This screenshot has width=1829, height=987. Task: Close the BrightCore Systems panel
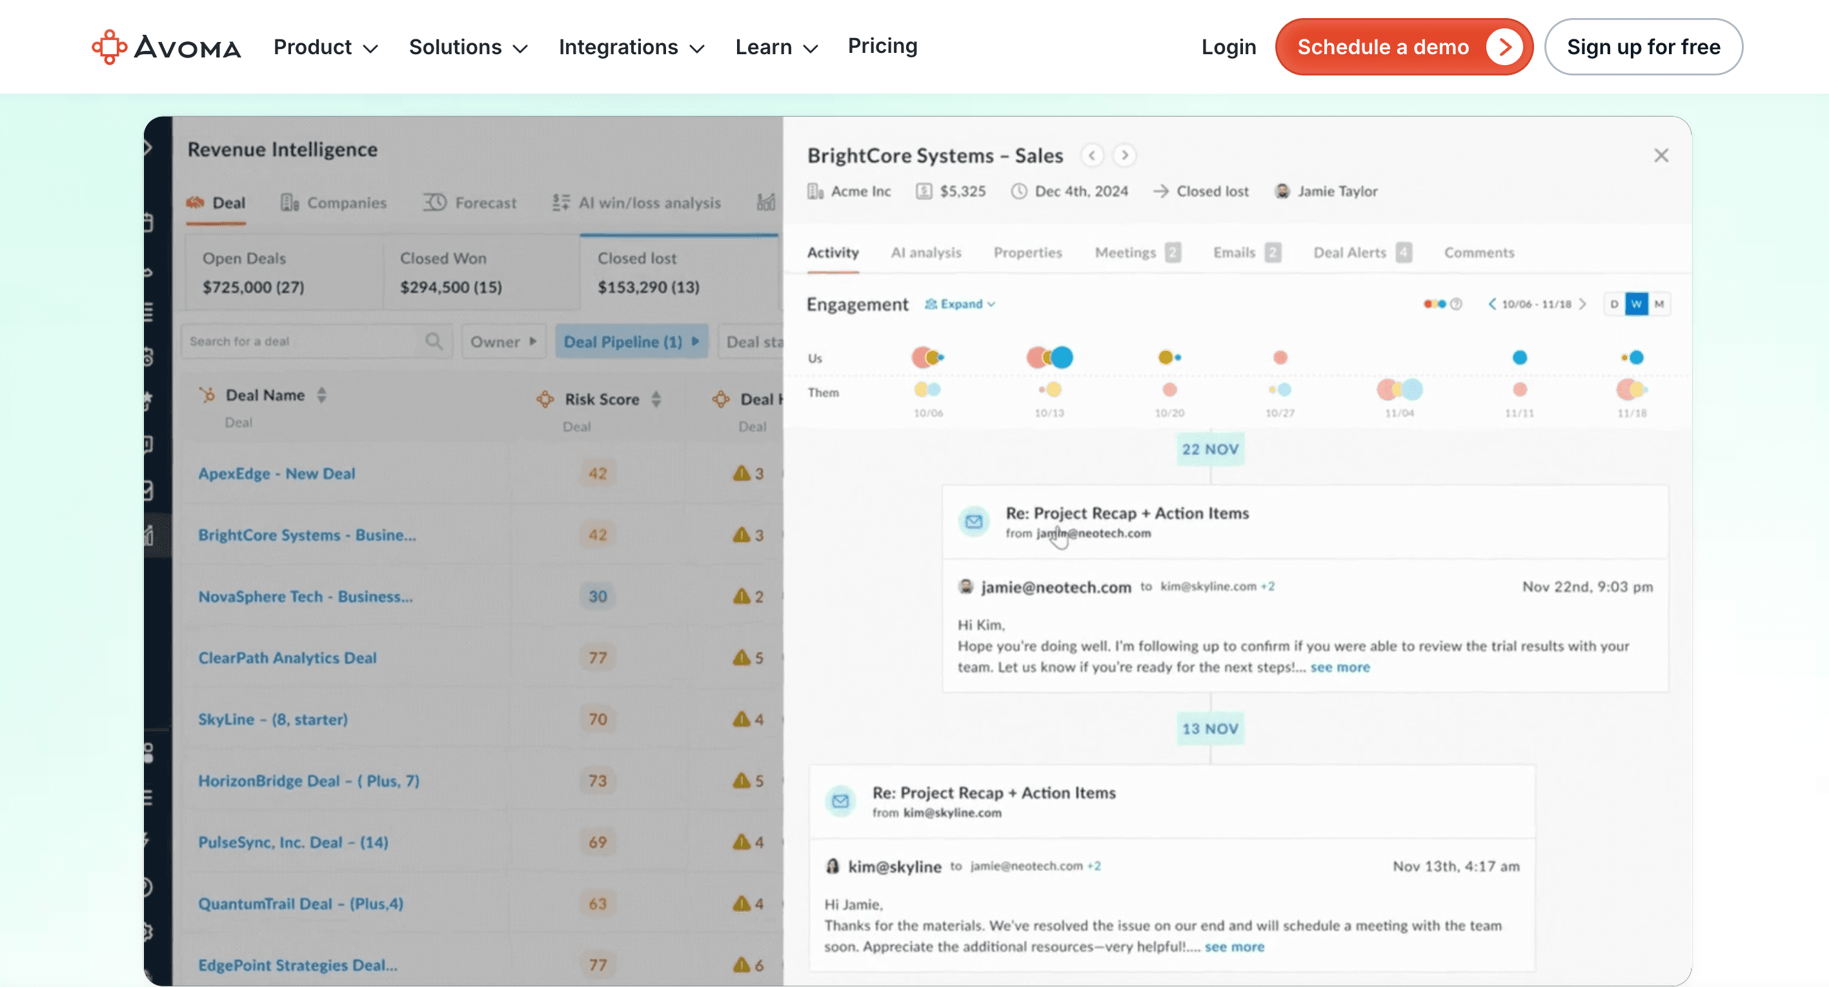tap(1661, 155)
